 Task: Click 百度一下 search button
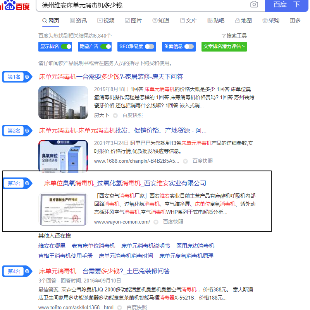point(287,5)
